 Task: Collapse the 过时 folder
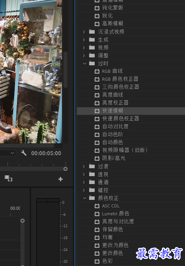point(84,64)
